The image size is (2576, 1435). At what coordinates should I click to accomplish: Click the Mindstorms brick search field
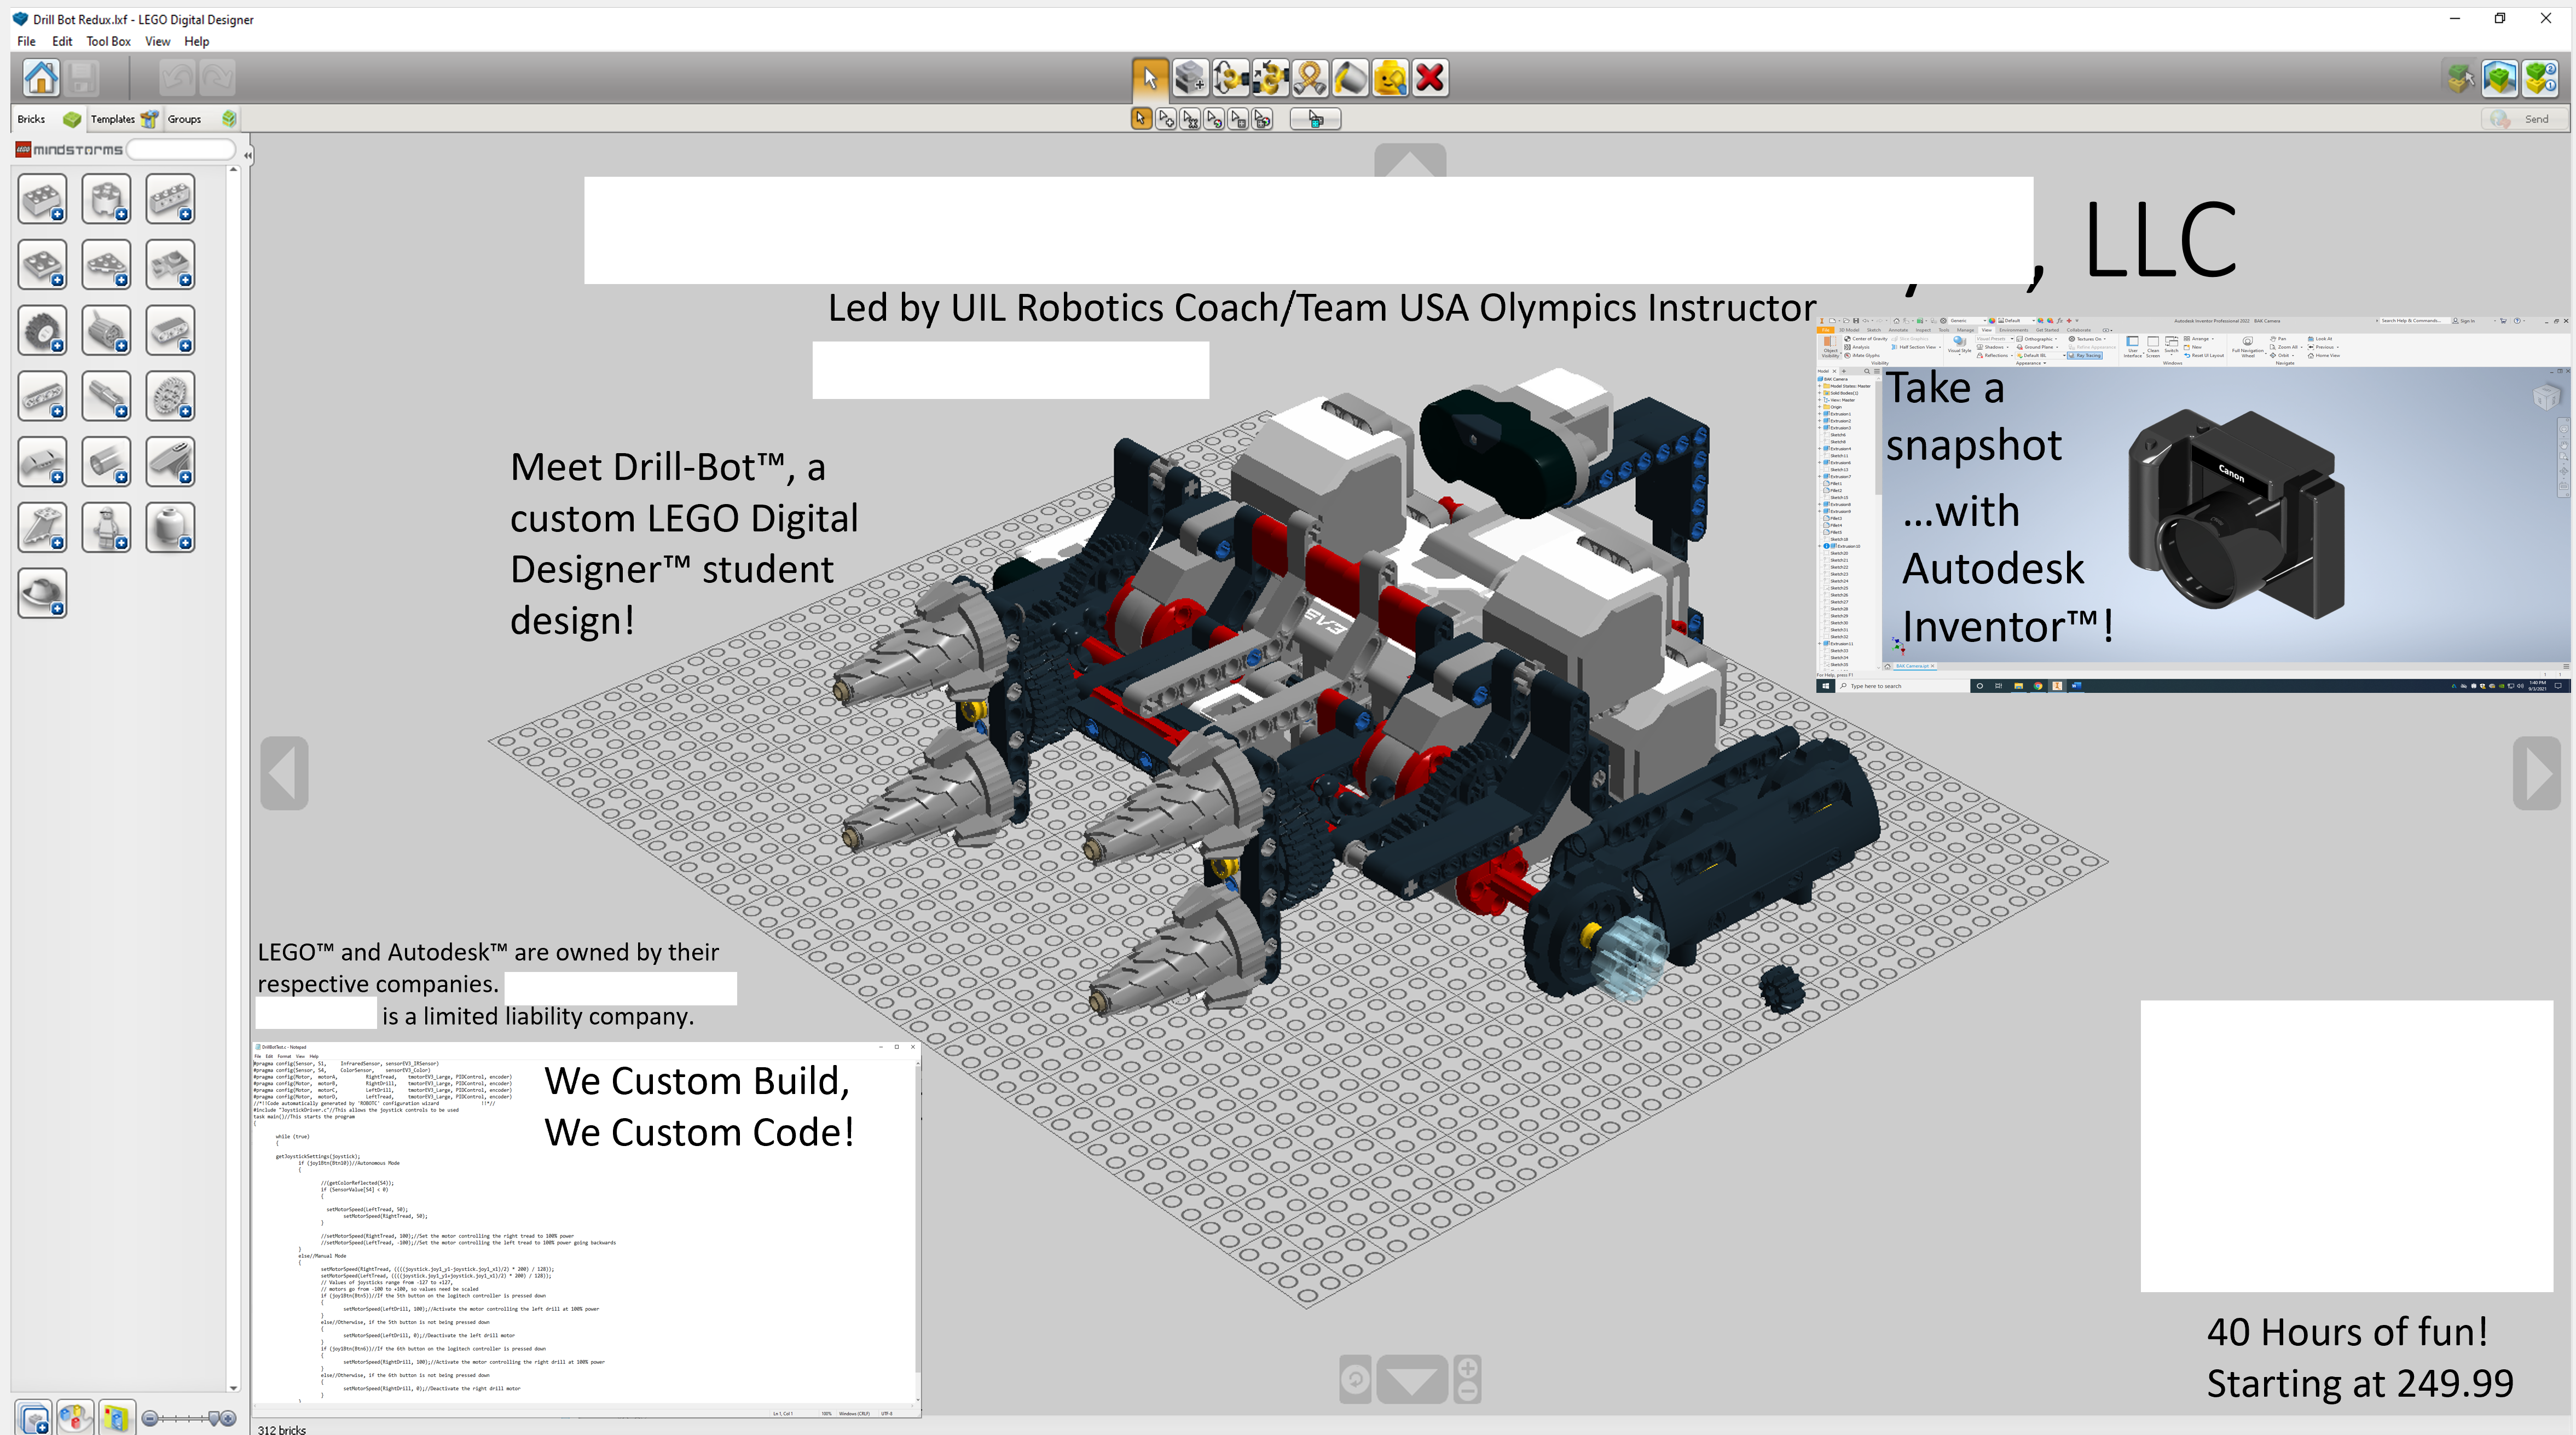tap(181, 149)
